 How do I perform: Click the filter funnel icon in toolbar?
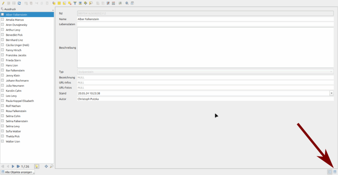(75, 3)
